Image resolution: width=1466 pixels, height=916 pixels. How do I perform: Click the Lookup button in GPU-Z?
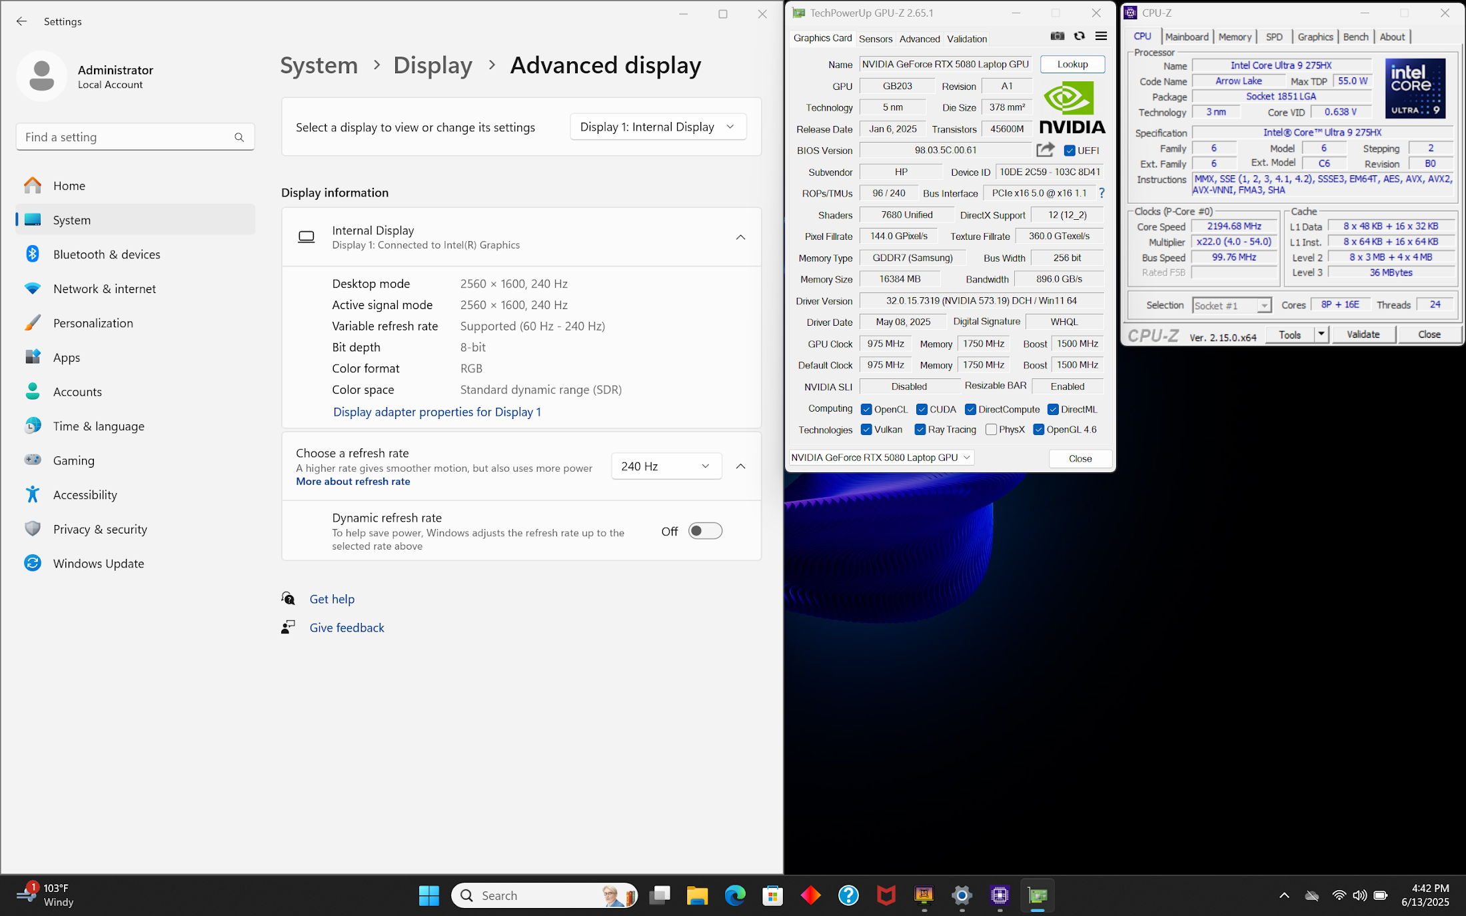[x=1072, y=64]
